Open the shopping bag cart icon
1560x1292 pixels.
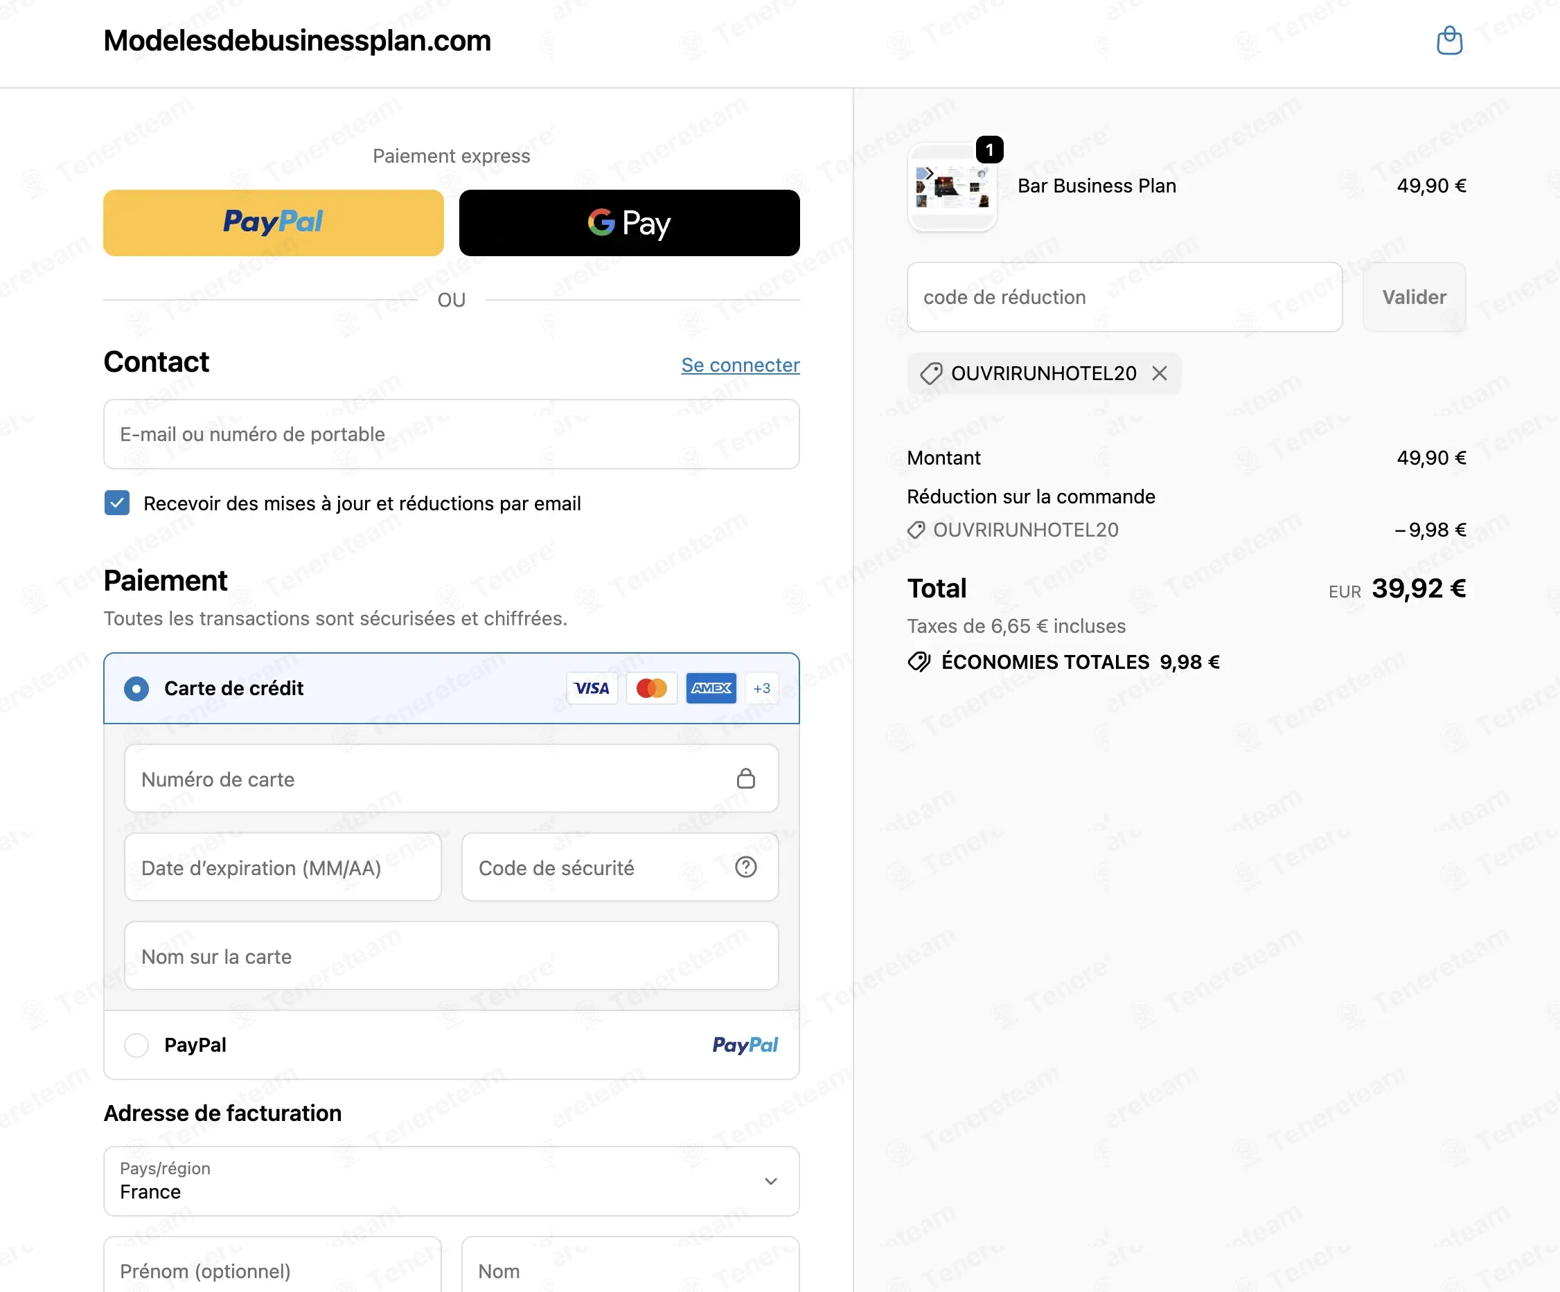click(1448, 41)
